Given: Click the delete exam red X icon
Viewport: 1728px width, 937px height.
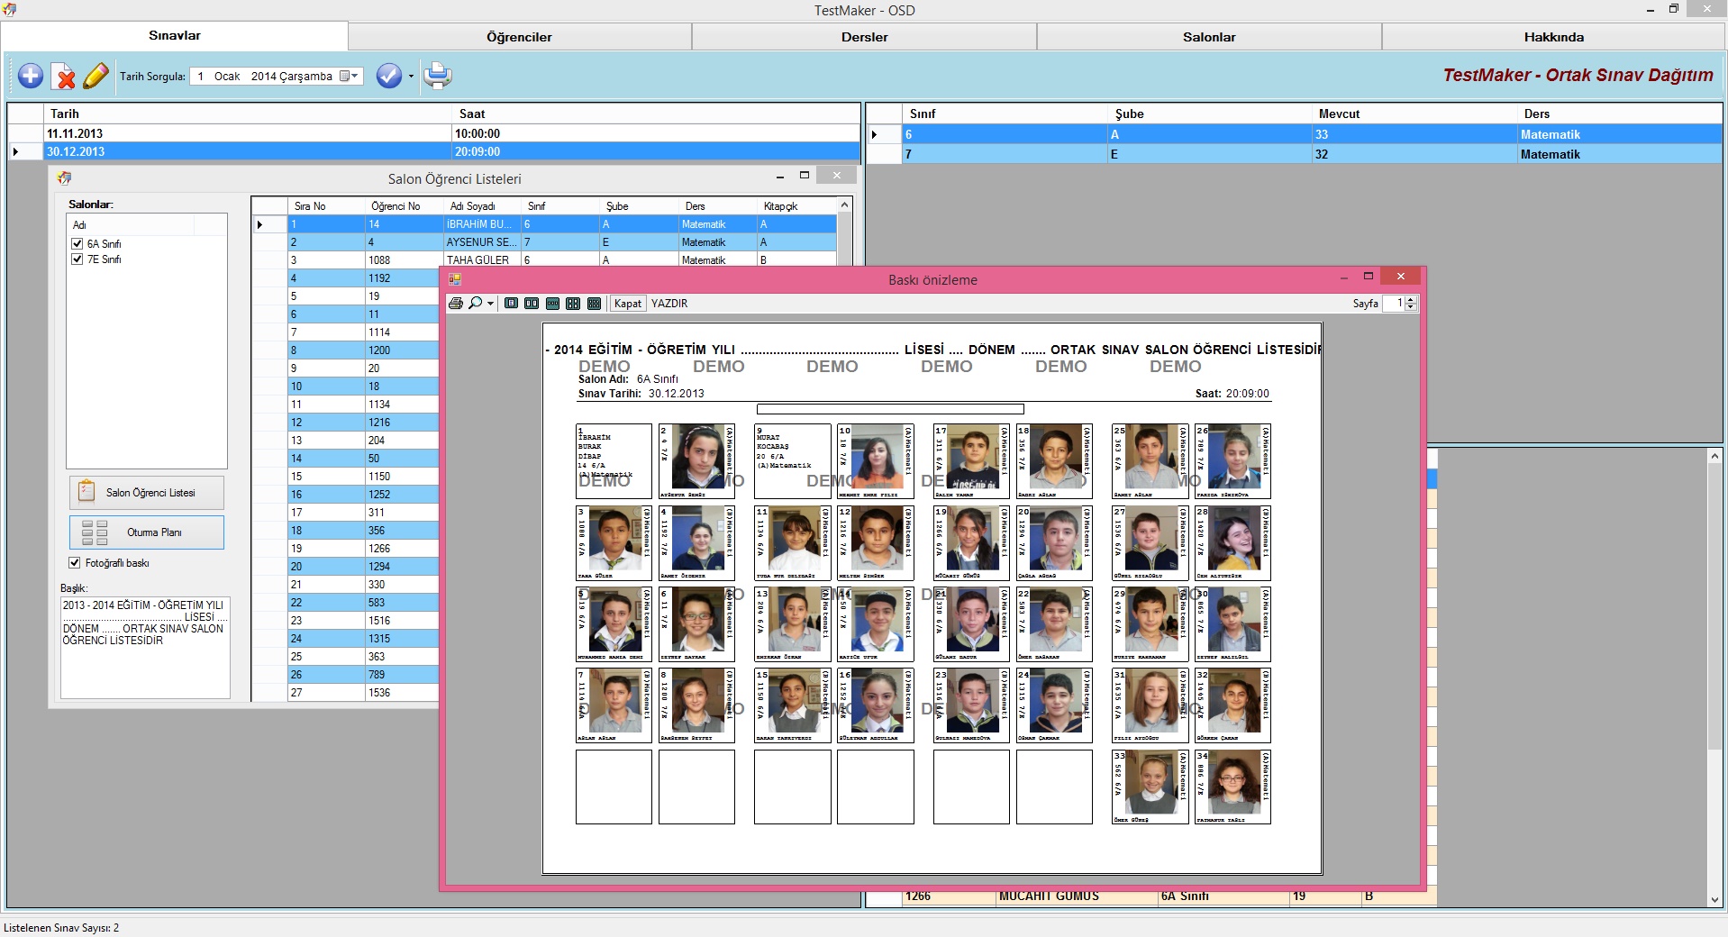Looking at the screenshot, I should [x=64, y=77].
